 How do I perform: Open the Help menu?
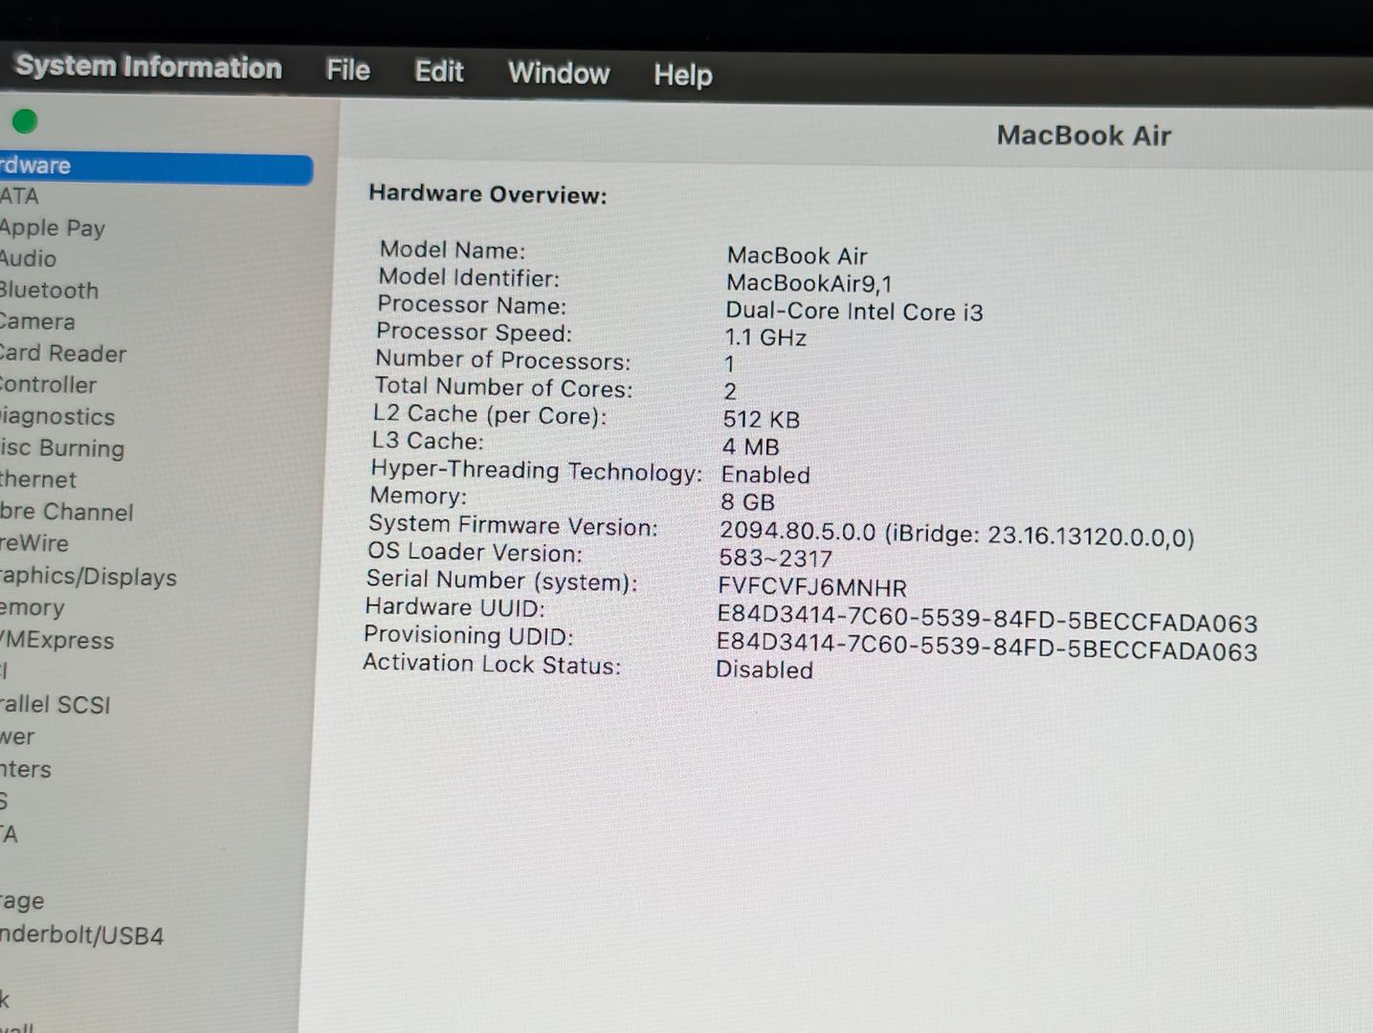[682, 75]
